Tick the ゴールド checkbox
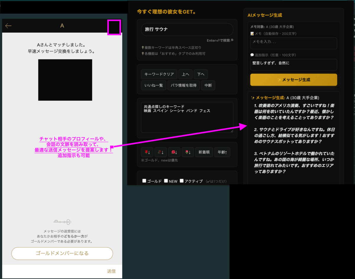355x279 pixels. pyautogui.click(x=144, y=181)
